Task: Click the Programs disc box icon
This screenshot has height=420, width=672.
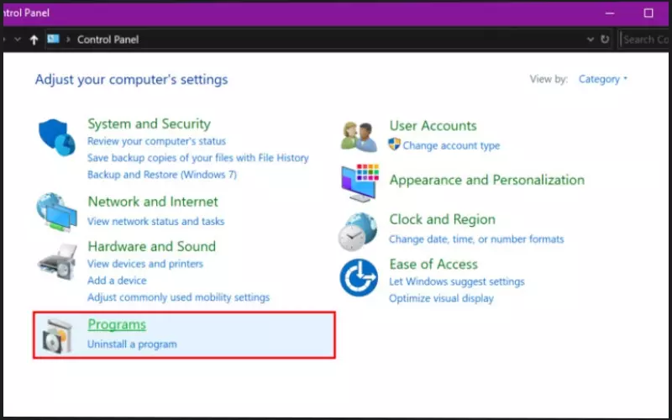Action: (57, 334)
